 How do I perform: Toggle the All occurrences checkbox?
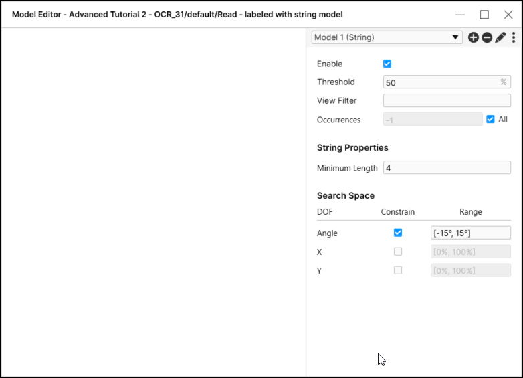(491, 119)
